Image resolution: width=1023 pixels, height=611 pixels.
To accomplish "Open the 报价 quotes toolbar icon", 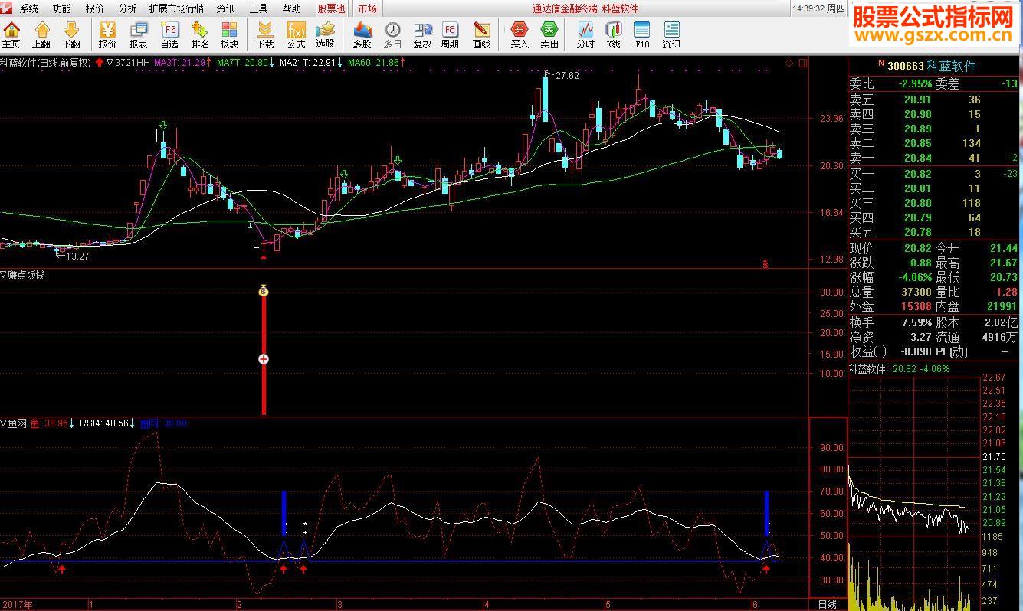I will (x=108, y=35).
